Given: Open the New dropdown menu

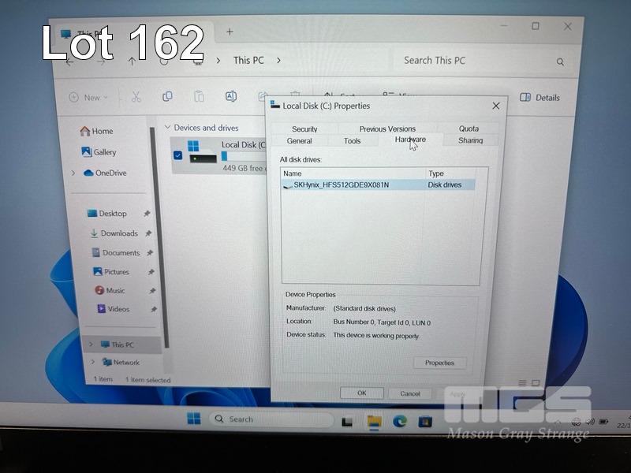Looking at the screenshot, I should tap(88, 98).
